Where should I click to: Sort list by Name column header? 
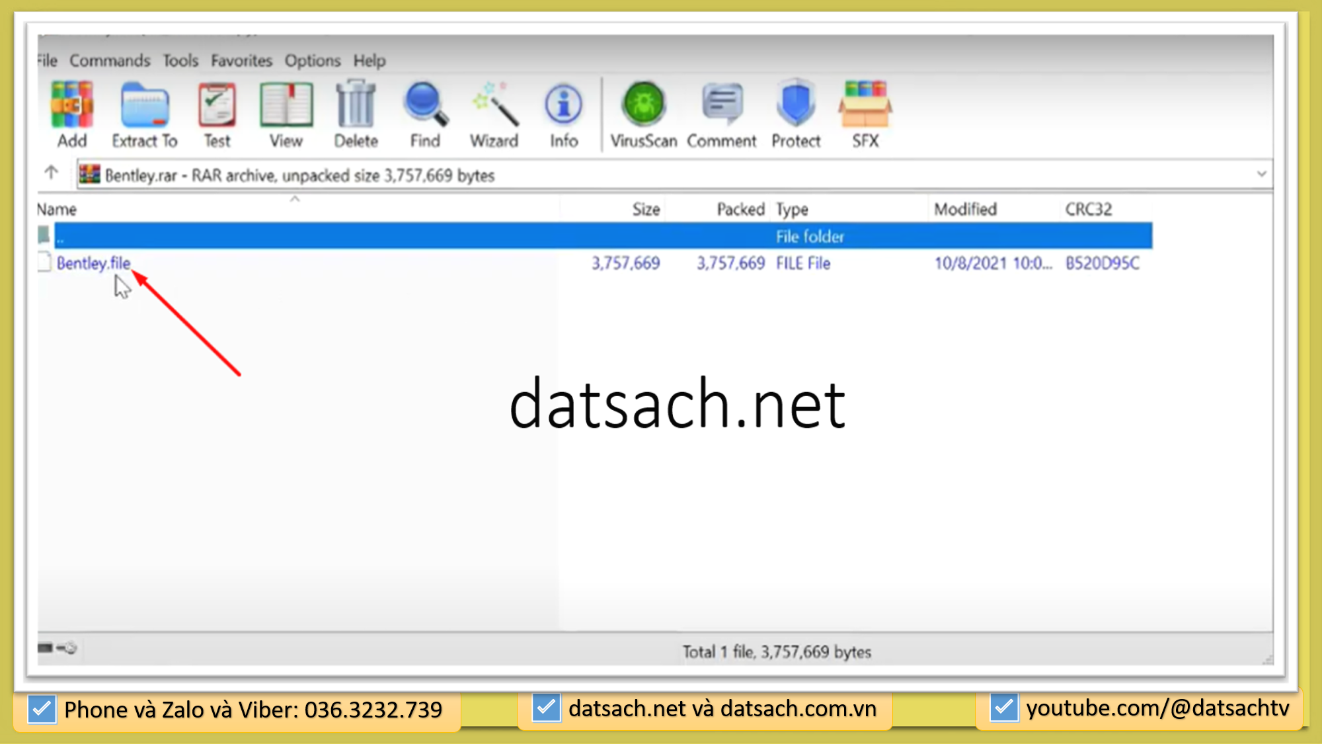click(57, 210)
